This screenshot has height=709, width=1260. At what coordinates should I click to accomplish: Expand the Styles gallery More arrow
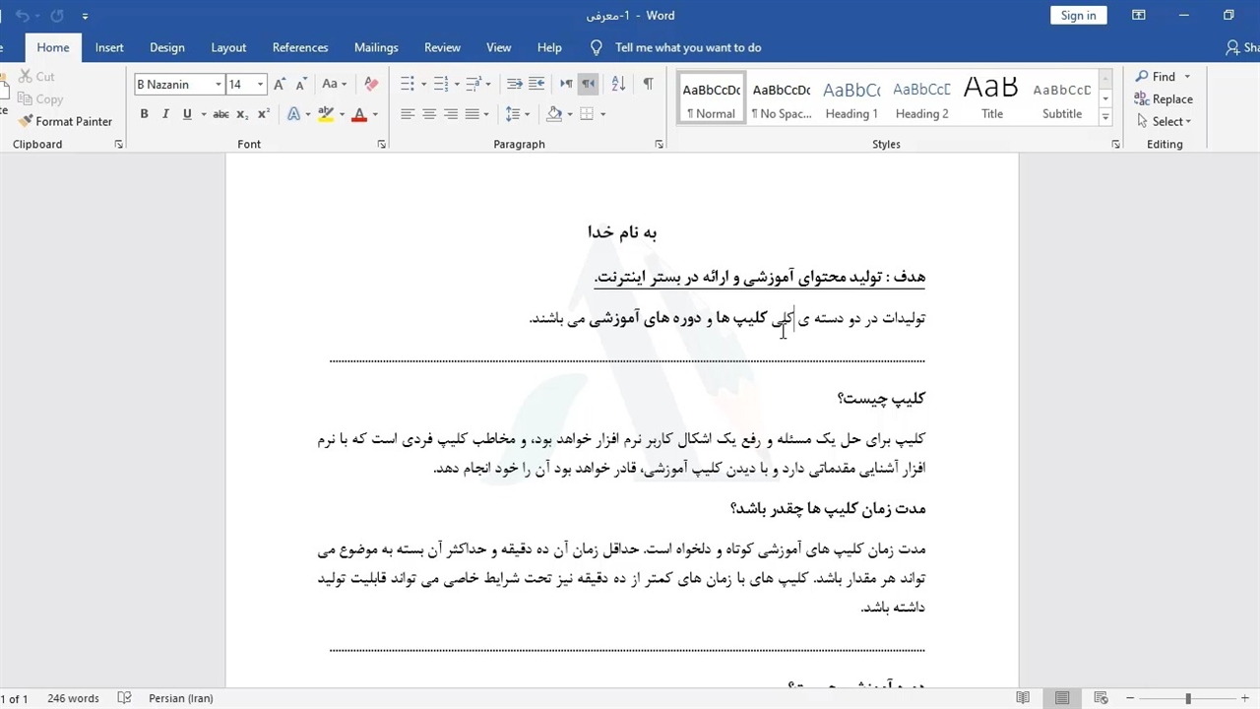click(1105, 116)
